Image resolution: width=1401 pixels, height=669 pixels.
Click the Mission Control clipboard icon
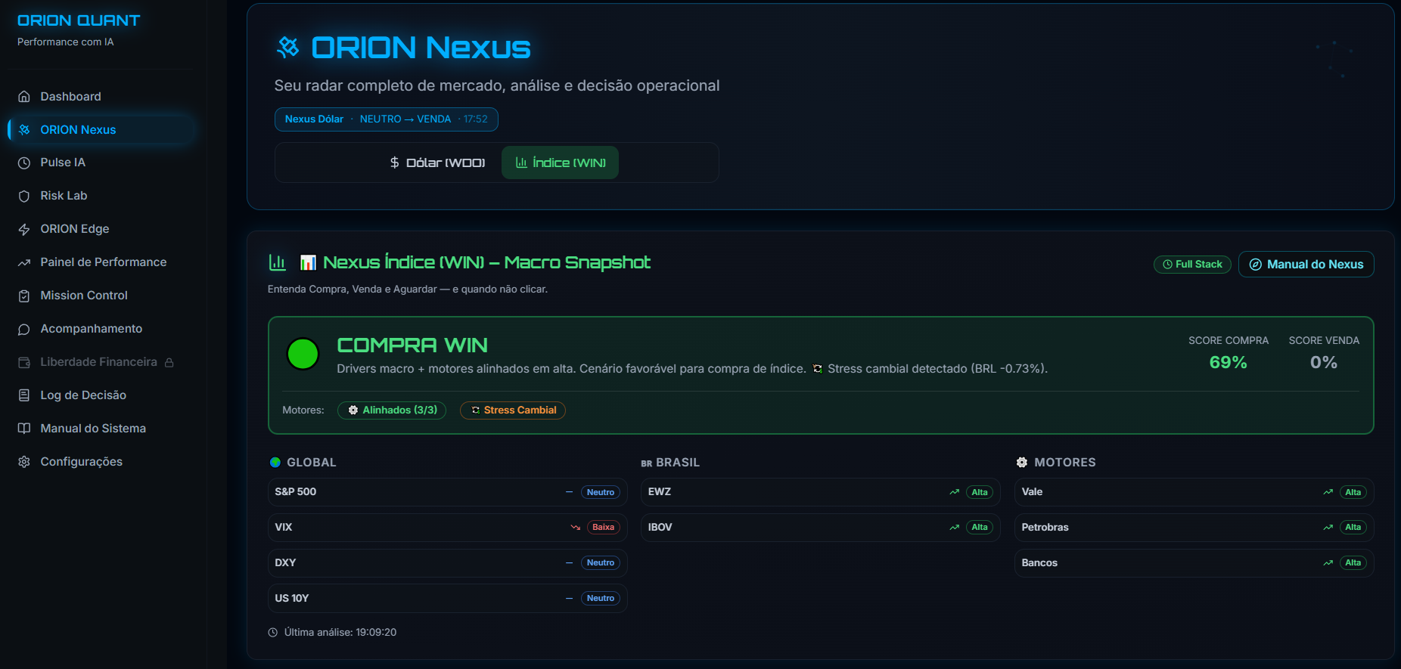[24, 296]
